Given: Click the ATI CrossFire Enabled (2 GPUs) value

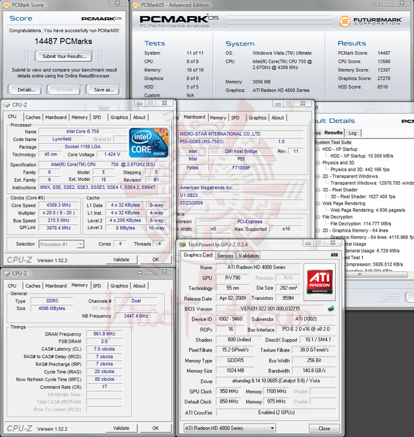Looking at the screenshot, I should 276,412.
